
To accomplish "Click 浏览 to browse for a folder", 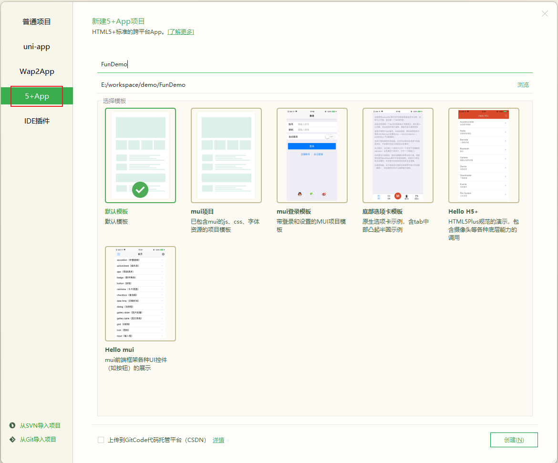I will pos(523,85).
